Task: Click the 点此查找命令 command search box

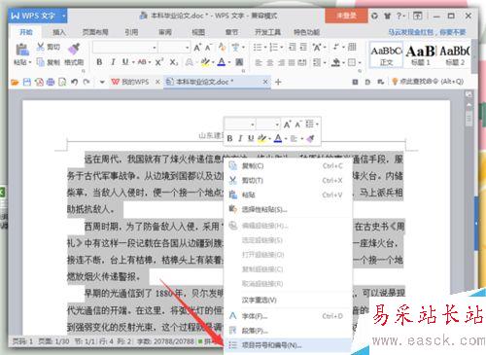Action: [x=428, y=82]
